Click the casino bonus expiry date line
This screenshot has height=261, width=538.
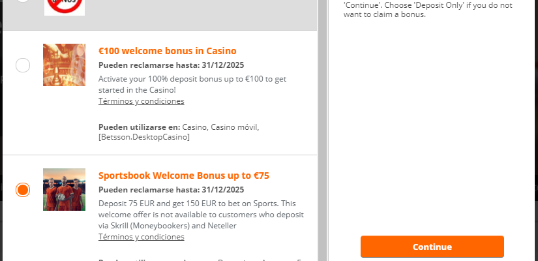pyautogui.click(x=171, y=65)
